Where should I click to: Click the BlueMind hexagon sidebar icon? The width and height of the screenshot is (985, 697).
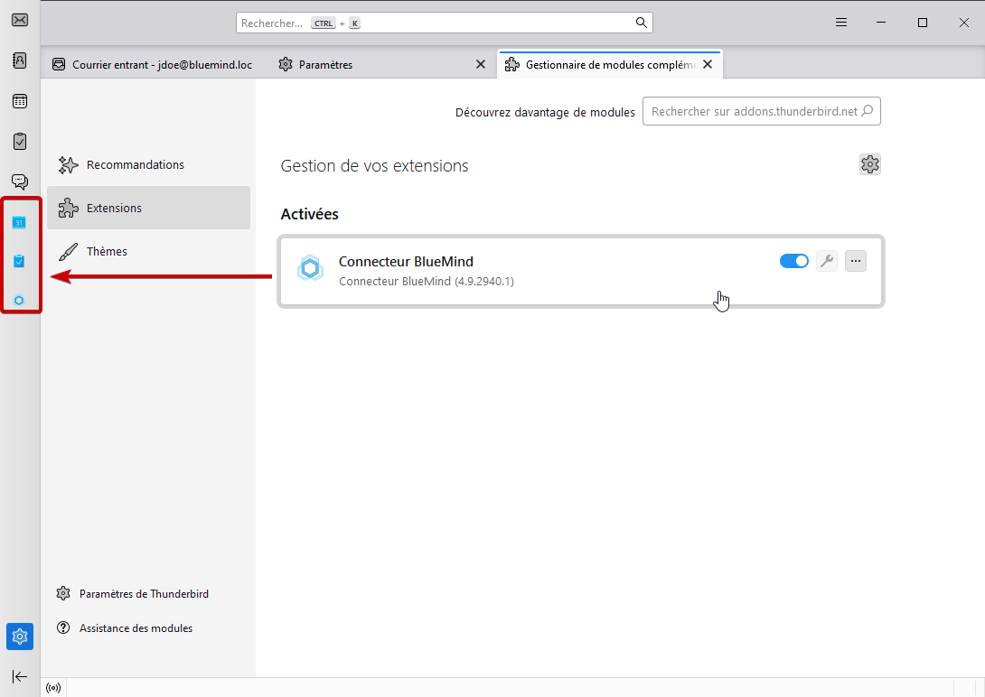19,301
